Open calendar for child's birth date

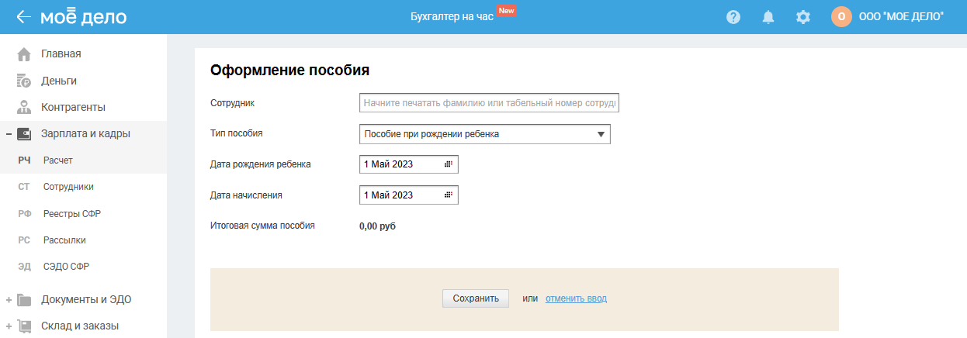(448, 164)
